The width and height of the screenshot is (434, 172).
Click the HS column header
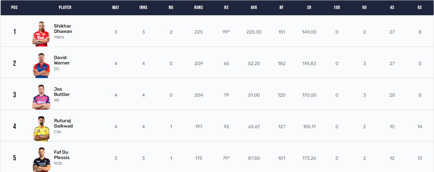click(226, 7)
